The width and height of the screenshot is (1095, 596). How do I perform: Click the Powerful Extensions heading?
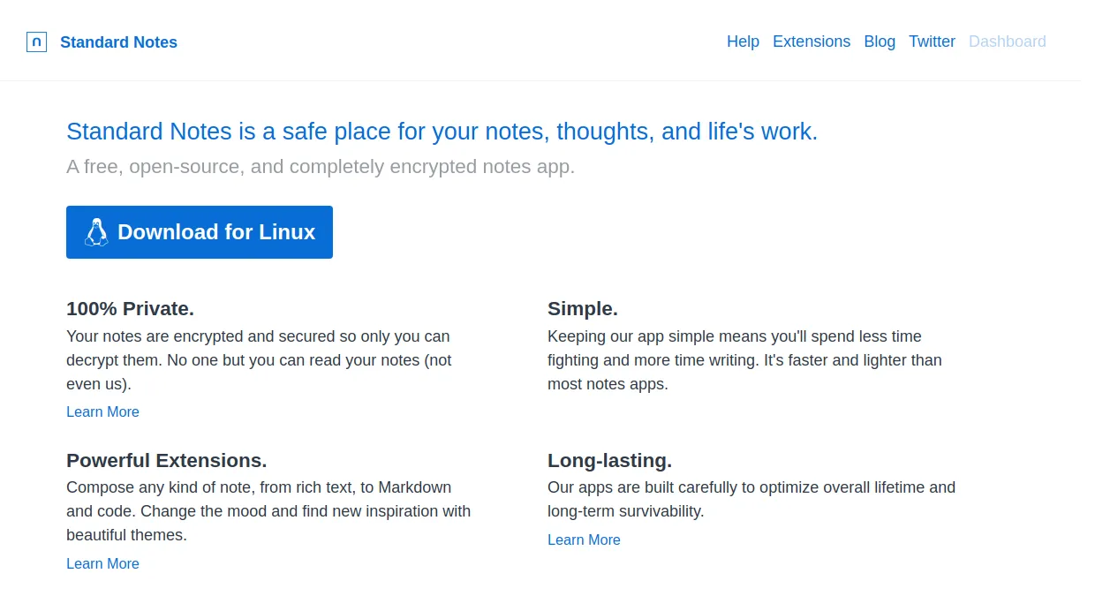pos(167,460)
